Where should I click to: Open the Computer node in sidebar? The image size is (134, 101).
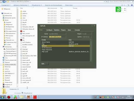[x=8, y=47]
